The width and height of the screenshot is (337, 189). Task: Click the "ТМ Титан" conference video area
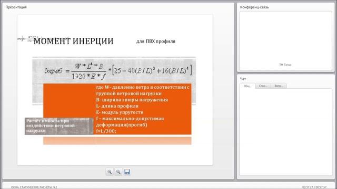coord(285,41)
